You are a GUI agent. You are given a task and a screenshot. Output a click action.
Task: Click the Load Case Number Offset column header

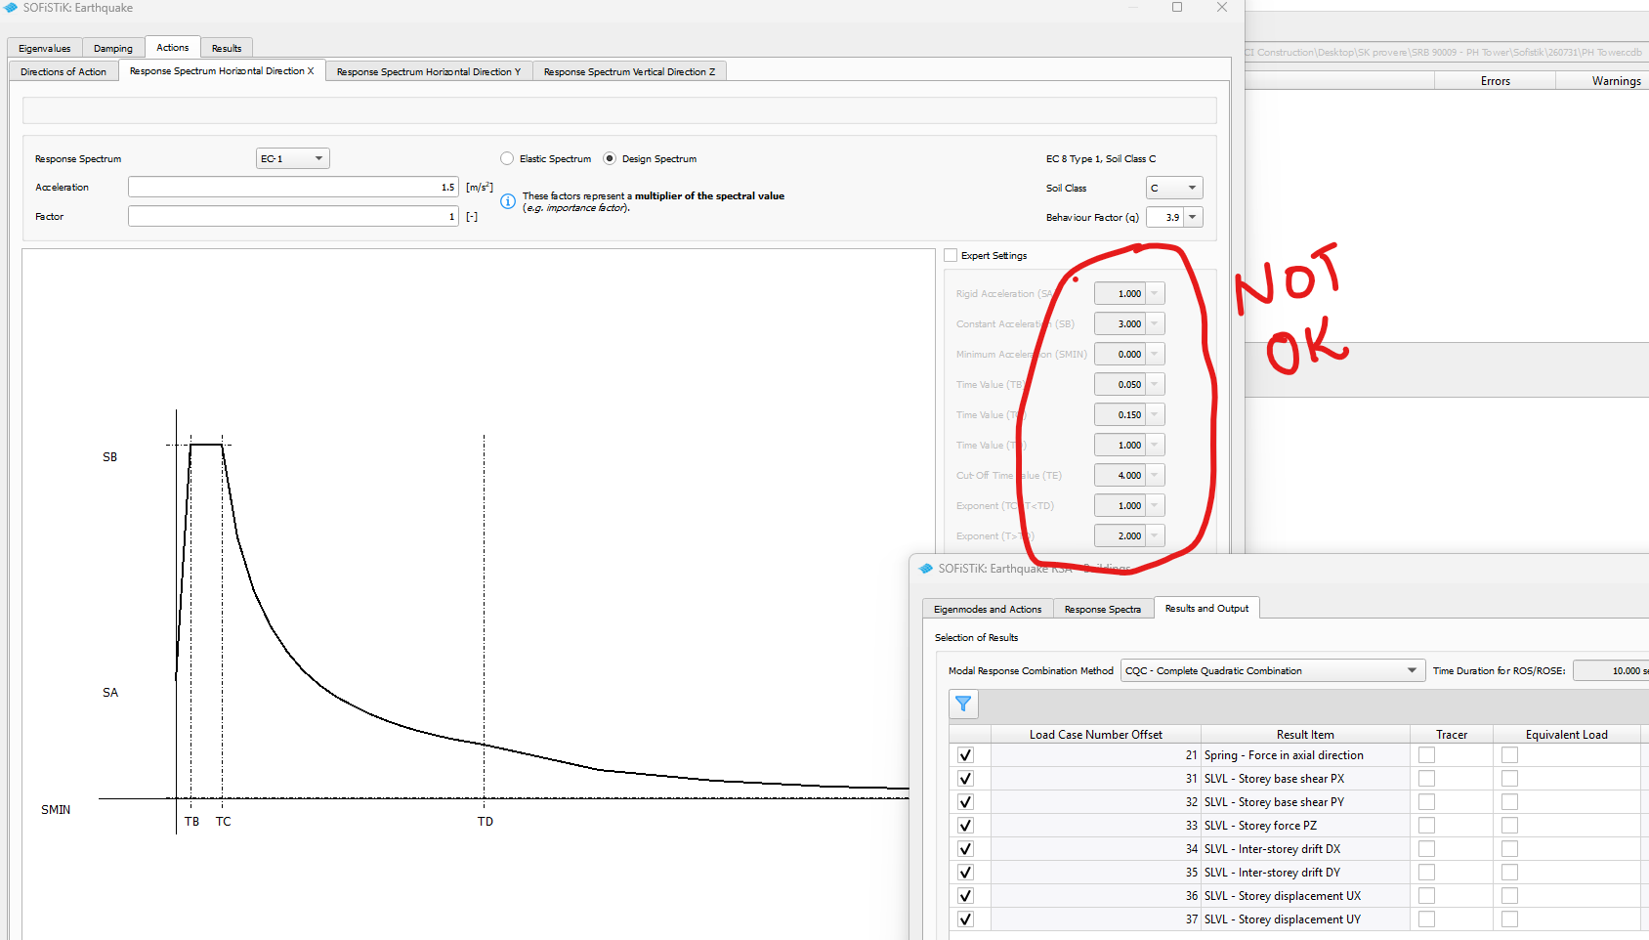click(1096, 735)
